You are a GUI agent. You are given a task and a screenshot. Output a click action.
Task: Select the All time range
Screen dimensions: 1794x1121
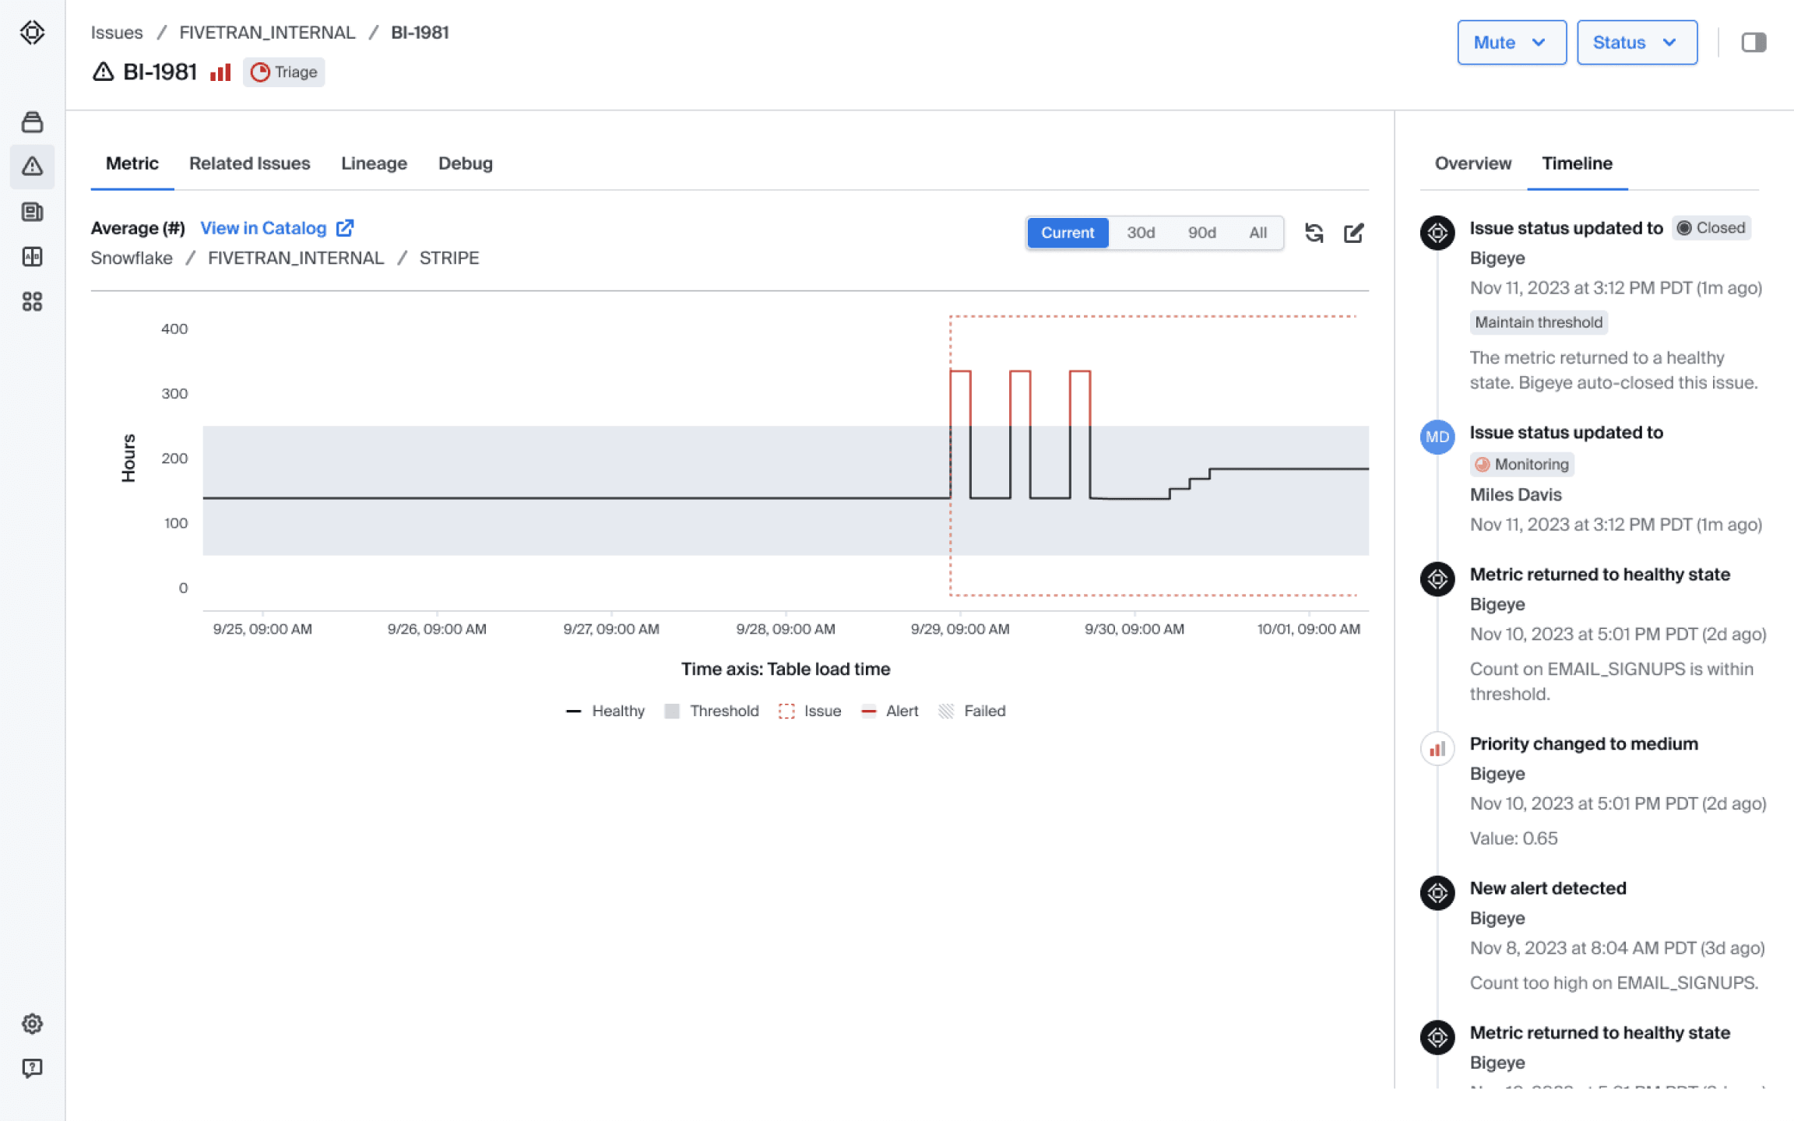(x=1258, y=233)
